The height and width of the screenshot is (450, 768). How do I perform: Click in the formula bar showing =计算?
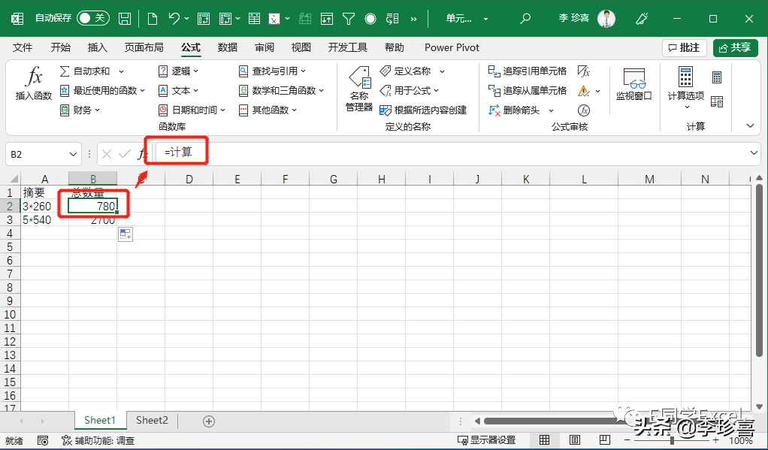pyautogui.click(x=451, y=153)
